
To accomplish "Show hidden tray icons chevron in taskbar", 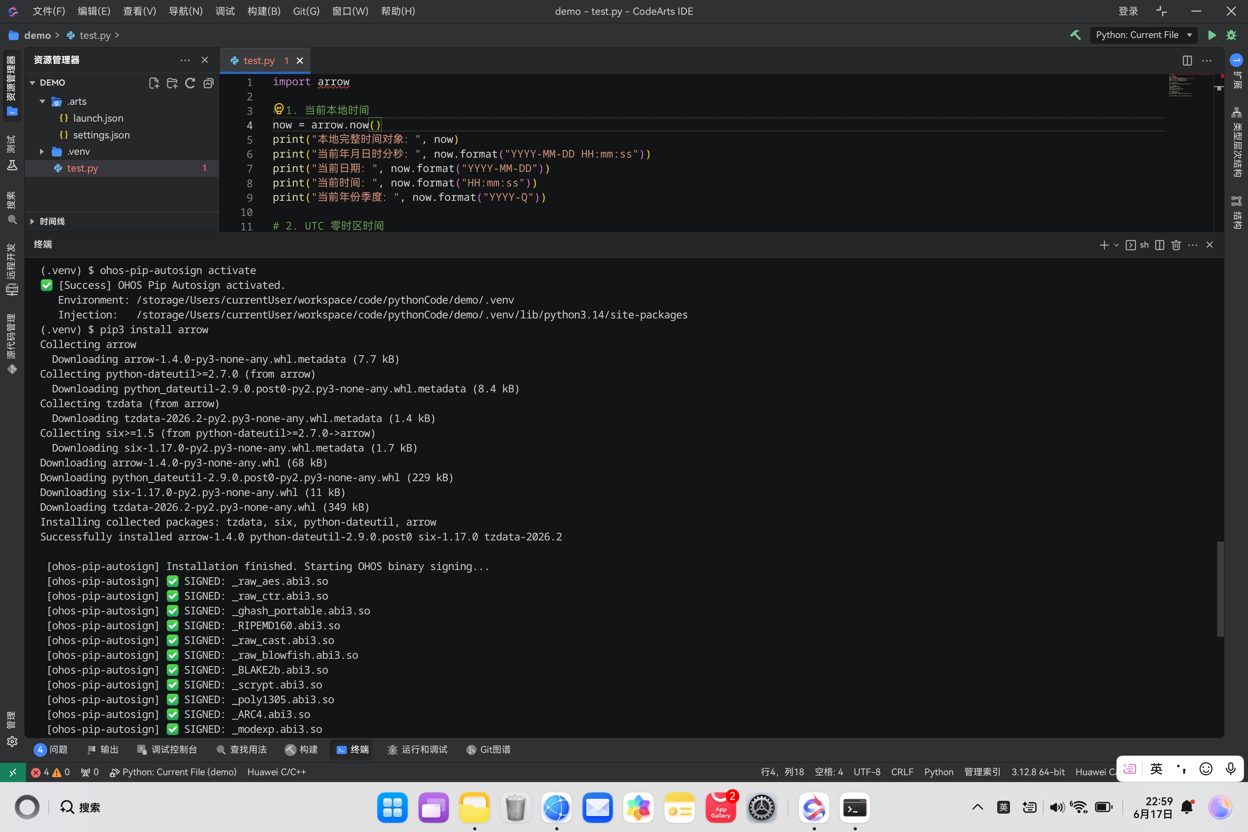I will [x=977, y=807].
